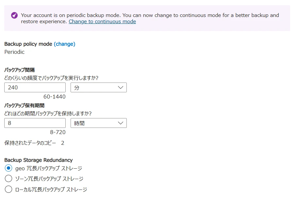
Task: Open the Change to continuous mode link
Action: pyautogui.click(x=102, y=22)
